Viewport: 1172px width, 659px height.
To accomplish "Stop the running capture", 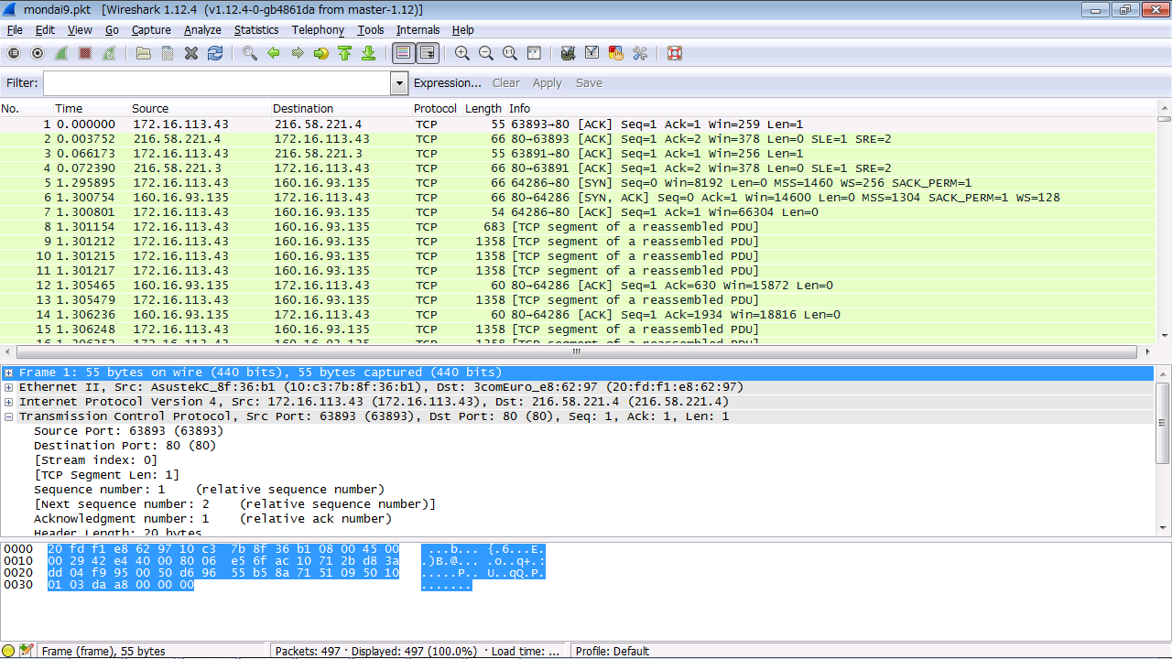I will (x=85, y=53).
